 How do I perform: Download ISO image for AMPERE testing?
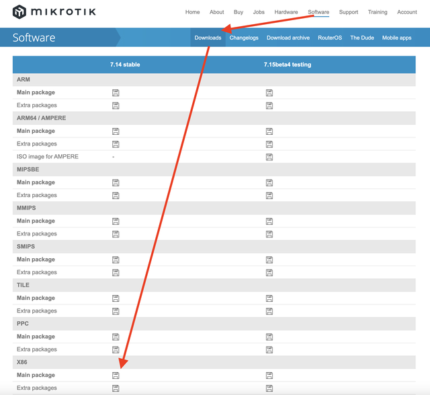[269, 157]
